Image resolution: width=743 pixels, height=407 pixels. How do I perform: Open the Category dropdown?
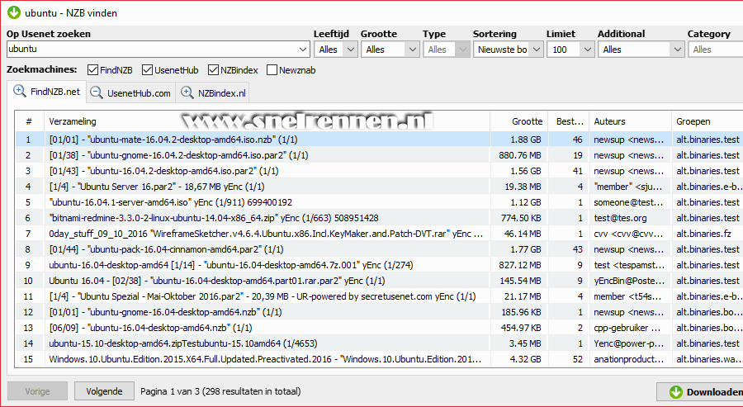[715, 50]
